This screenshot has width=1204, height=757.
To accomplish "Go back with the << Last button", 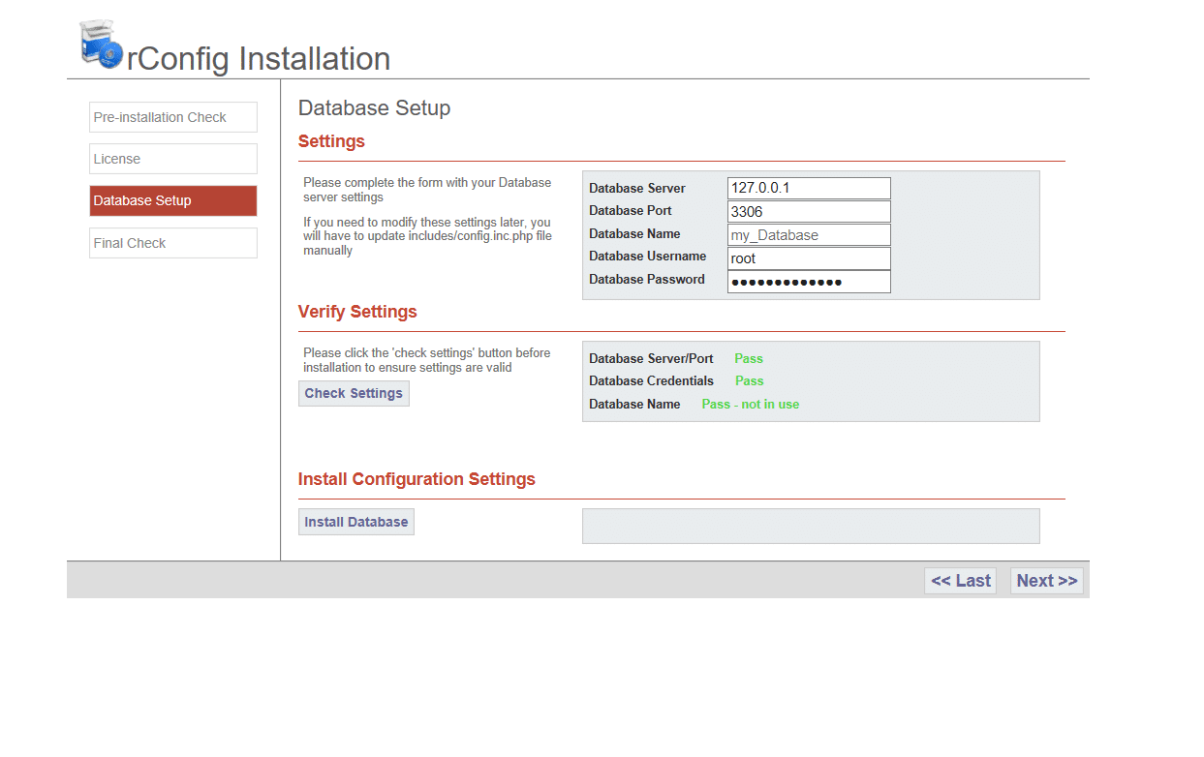I will point(961,581).
